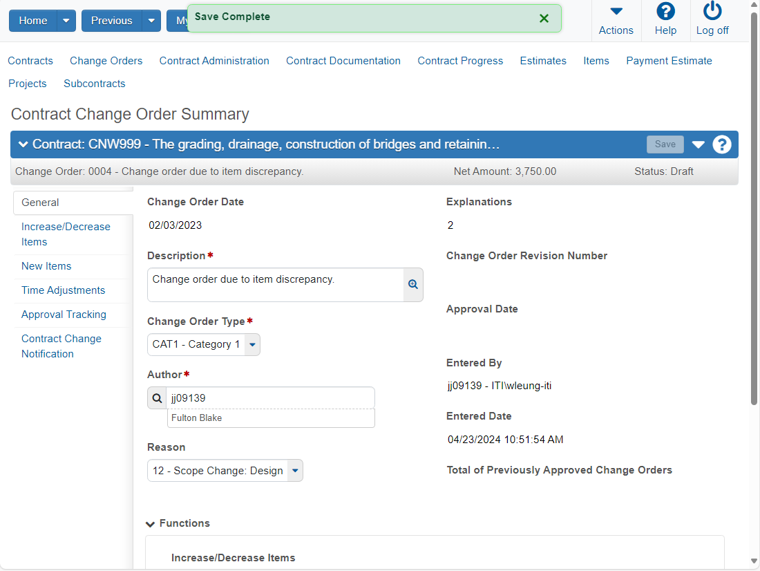Open the Previous button dropdown arrow
Viewport: 760px width, 571px height.
point(151,21)
